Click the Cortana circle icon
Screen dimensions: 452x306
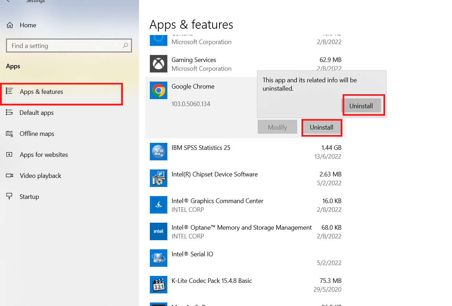[159, 40]
